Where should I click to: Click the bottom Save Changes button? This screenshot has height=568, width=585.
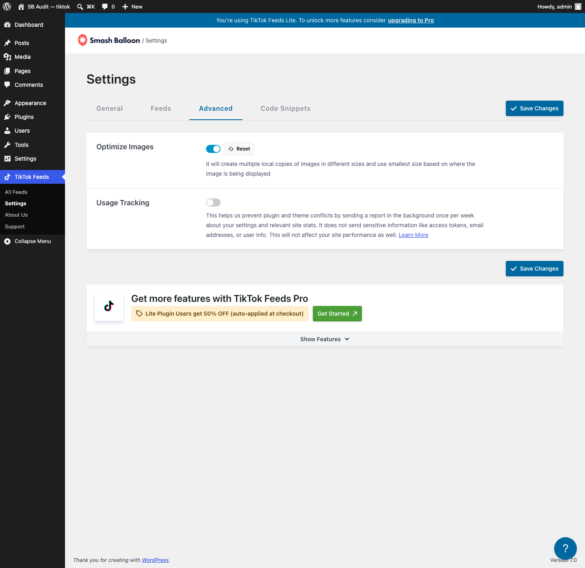(x=535, y=269)
